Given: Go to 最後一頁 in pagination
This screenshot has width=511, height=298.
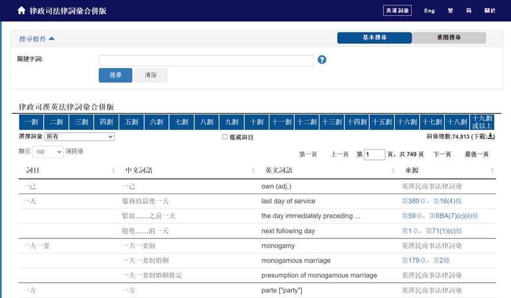Looking at the screenshot, I should click(x=477, y=155).
